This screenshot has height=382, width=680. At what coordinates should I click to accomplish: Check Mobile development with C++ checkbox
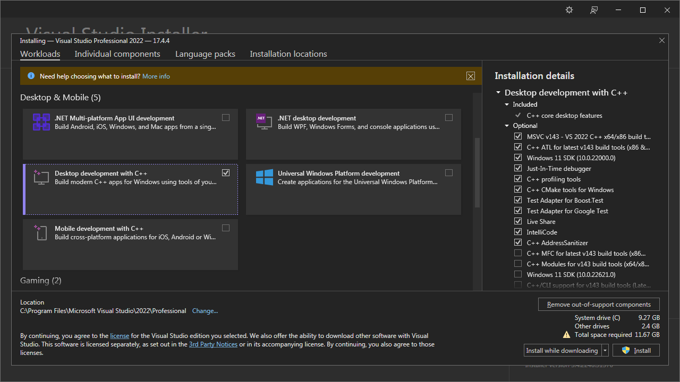pyautogui.click(x=226, y=228)
